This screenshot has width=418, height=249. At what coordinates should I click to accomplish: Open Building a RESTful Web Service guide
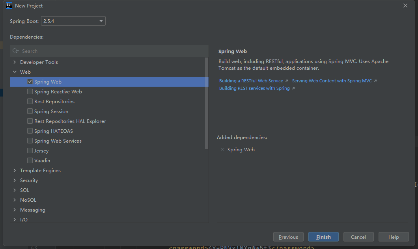(x=251, y=81)
